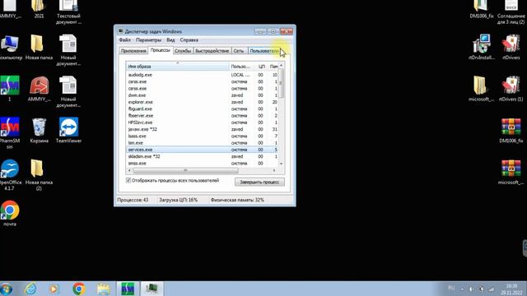Open the Соглашение для 3 лиц document
This screenshot has width=527, height=296.
(511, 12)
